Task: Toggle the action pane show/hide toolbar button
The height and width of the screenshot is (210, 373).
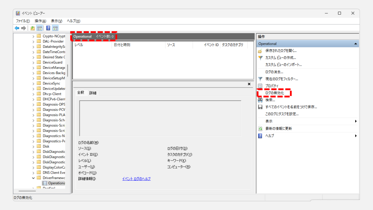Action: coord(55,28)
